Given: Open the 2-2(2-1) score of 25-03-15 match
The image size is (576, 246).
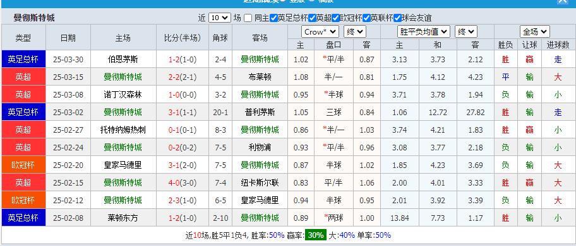Looking at the screenshot, I should click(x=183, y=77).
